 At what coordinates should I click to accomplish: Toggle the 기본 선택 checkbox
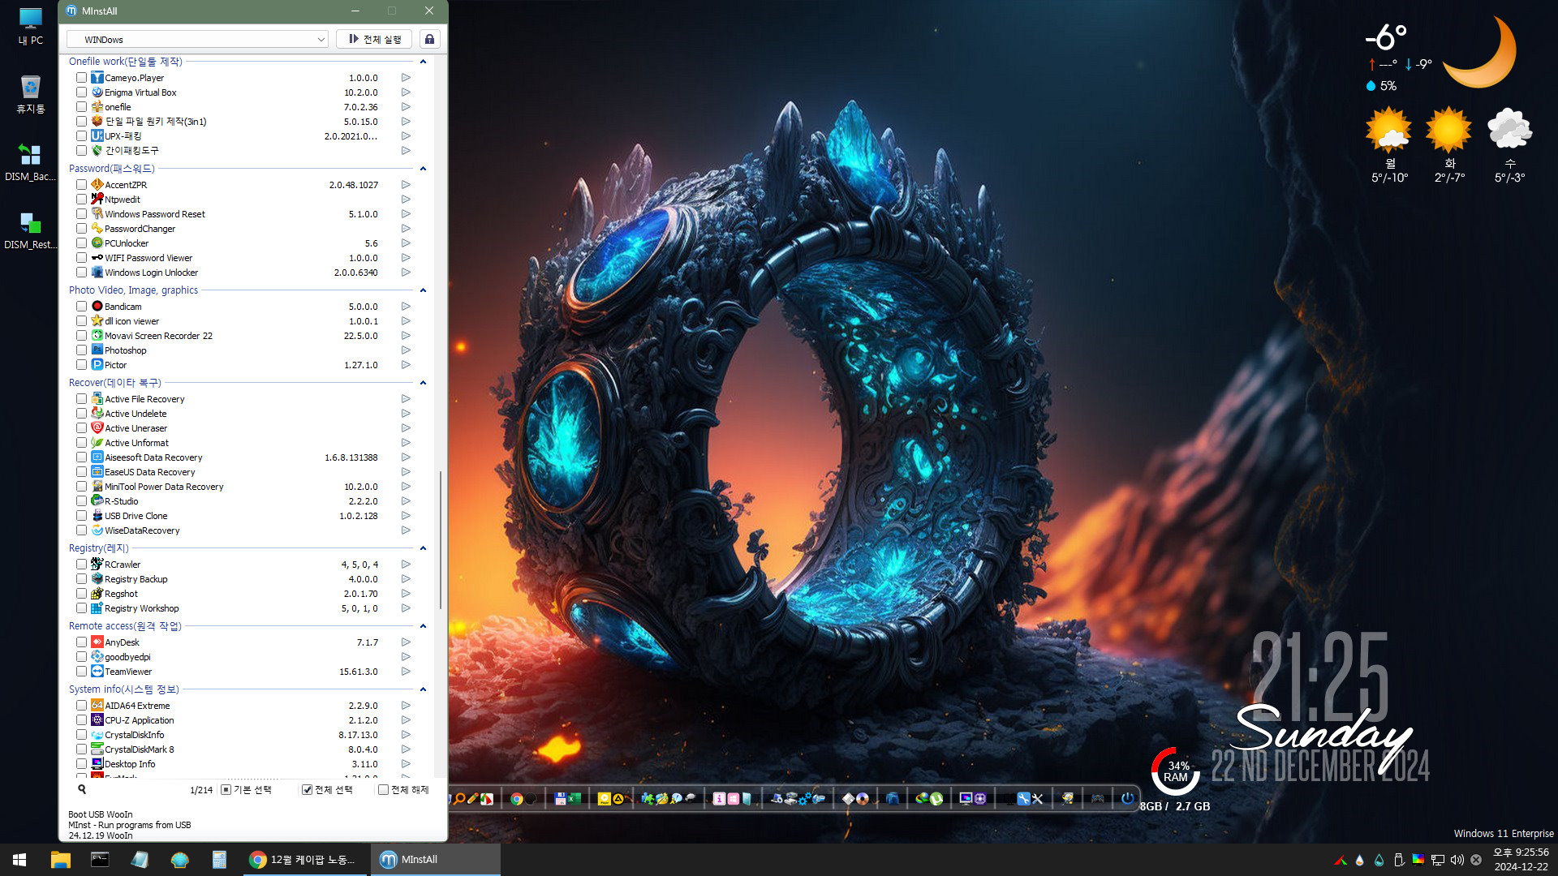226,790
